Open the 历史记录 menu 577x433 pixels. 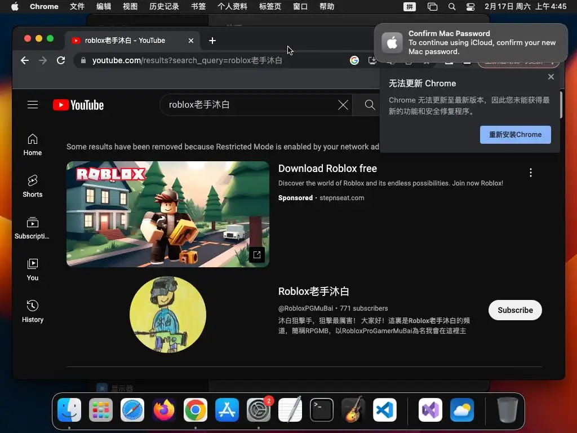point(164,6)
